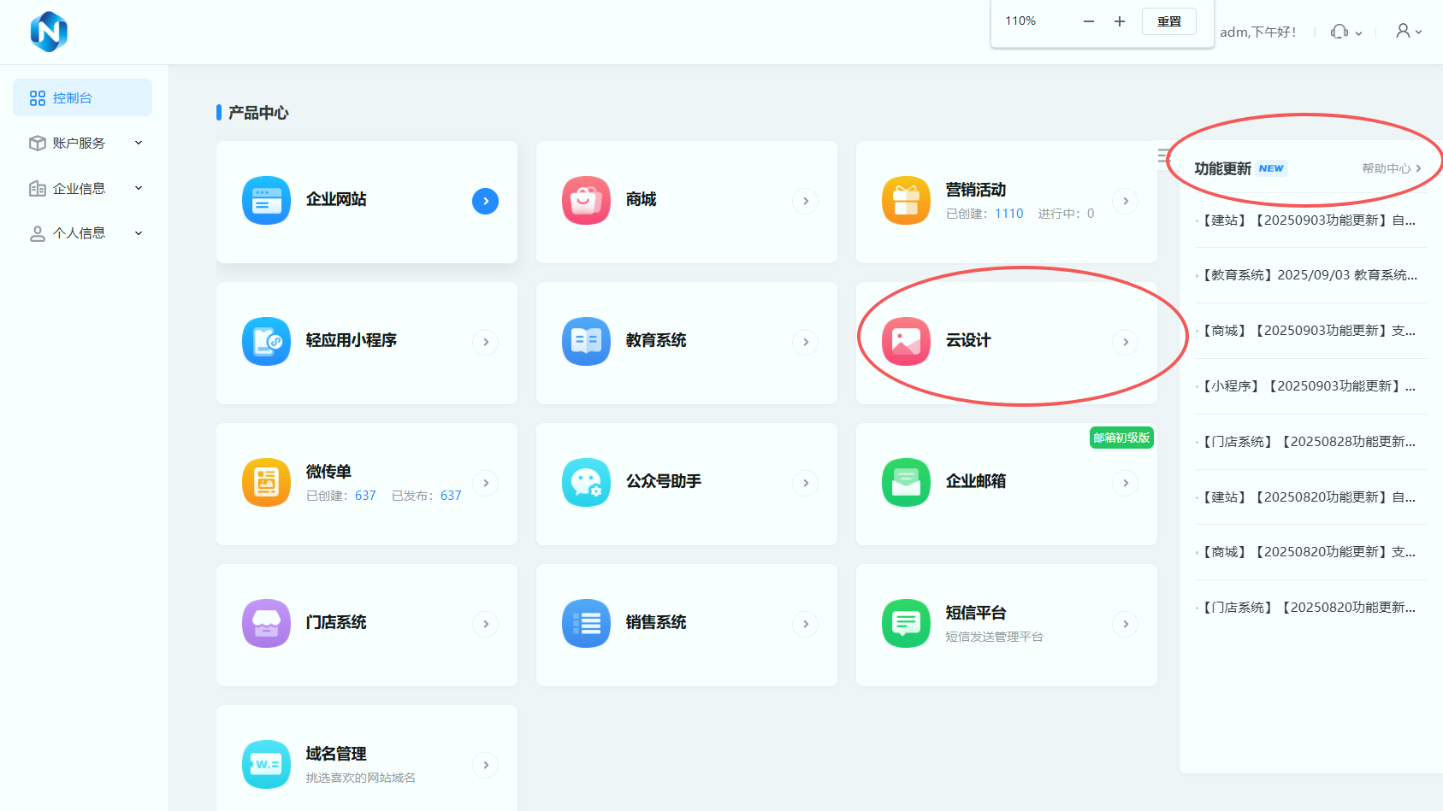This screenshot has width=1443, height=811.
Task: Open the 云设计 image icon
Action: point(906,342)
